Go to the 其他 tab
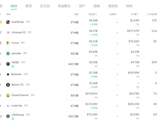This screenshot has width=157, height=121. click(x=129, y=6)
